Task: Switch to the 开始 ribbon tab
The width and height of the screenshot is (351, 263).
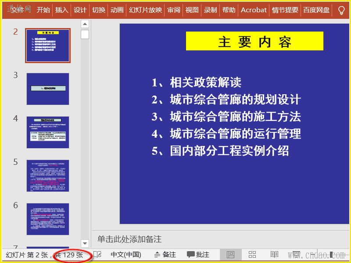Action: click(x=43, y=10)
